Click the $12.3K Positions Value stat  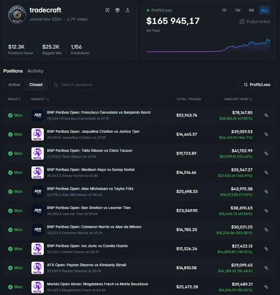tap(21, 49)
